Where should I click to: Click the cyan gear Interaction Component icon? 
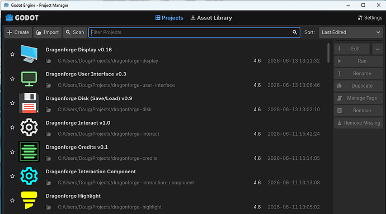(x=29, y=176)
